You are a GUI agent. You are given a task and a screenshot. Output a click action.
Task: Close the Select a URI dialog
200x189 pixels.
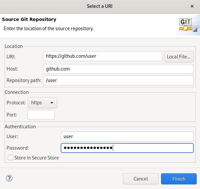(x=192, y=6)
